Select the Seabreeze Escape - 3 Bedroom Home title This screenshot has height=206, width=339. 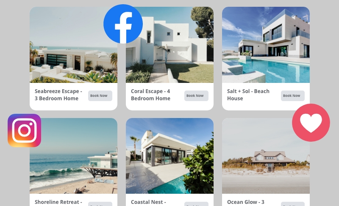pyautogui.click(x=58, y=95)
